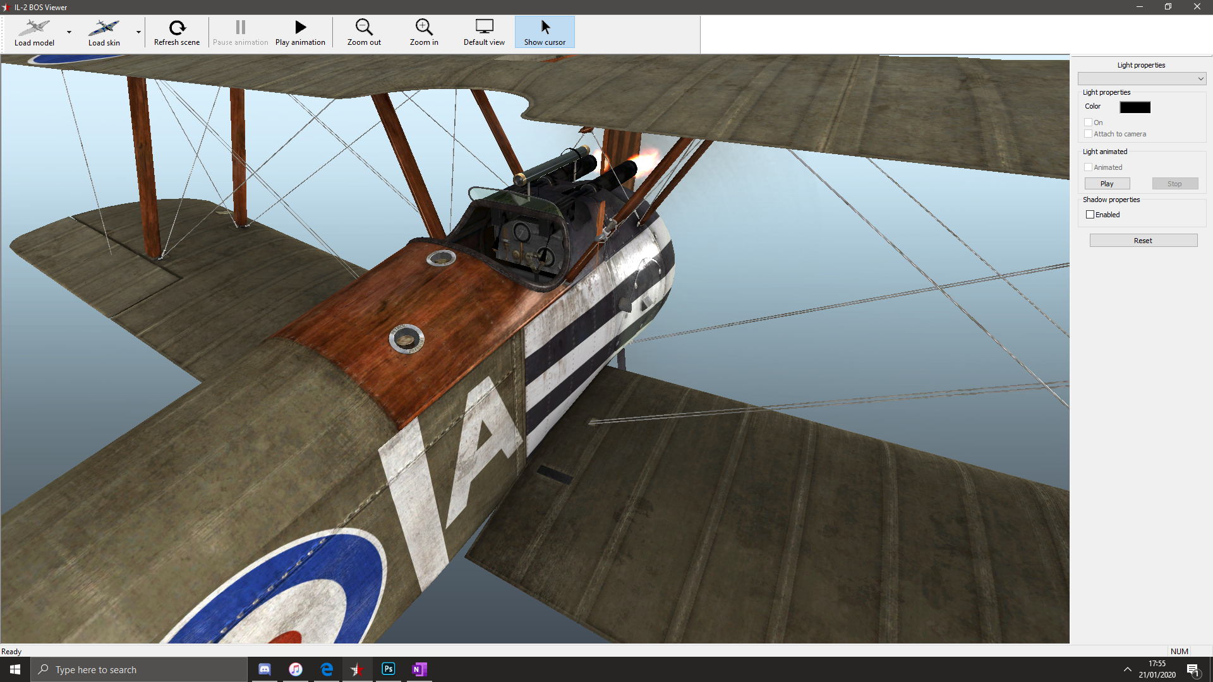This screenshot has height=682, width=1213.
Task: Tick the Animated light checkbox
Action: point(1088,167)
